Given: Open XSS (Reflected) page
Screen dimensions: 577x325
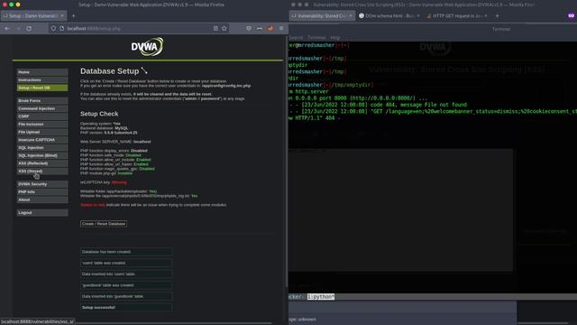Looking at the screenshot, I should pyautogui.click(x=42, y=163).
